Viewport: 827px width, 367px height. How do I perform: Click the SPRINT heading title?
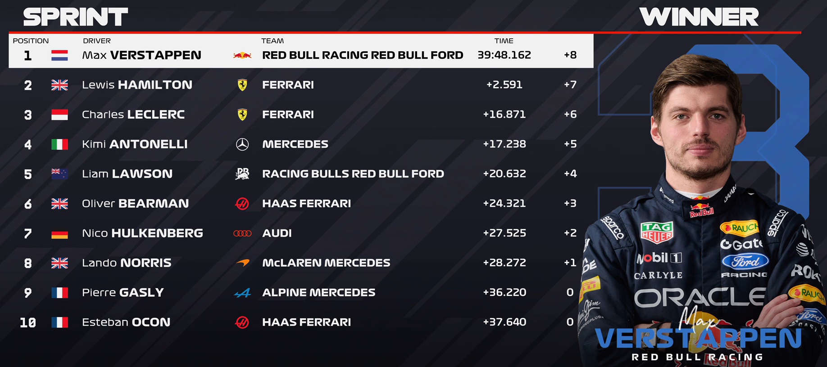pos(76,17)
